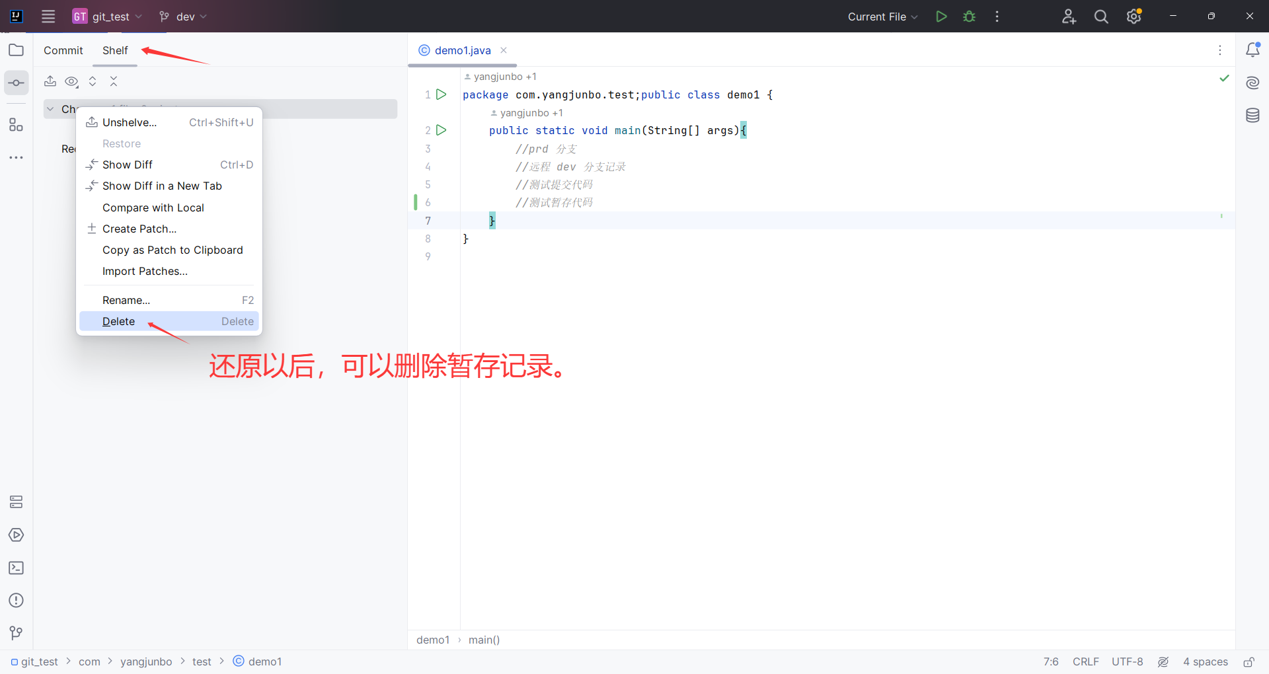Open the Current File run configuration dropdown

click(x=882, y=16)
